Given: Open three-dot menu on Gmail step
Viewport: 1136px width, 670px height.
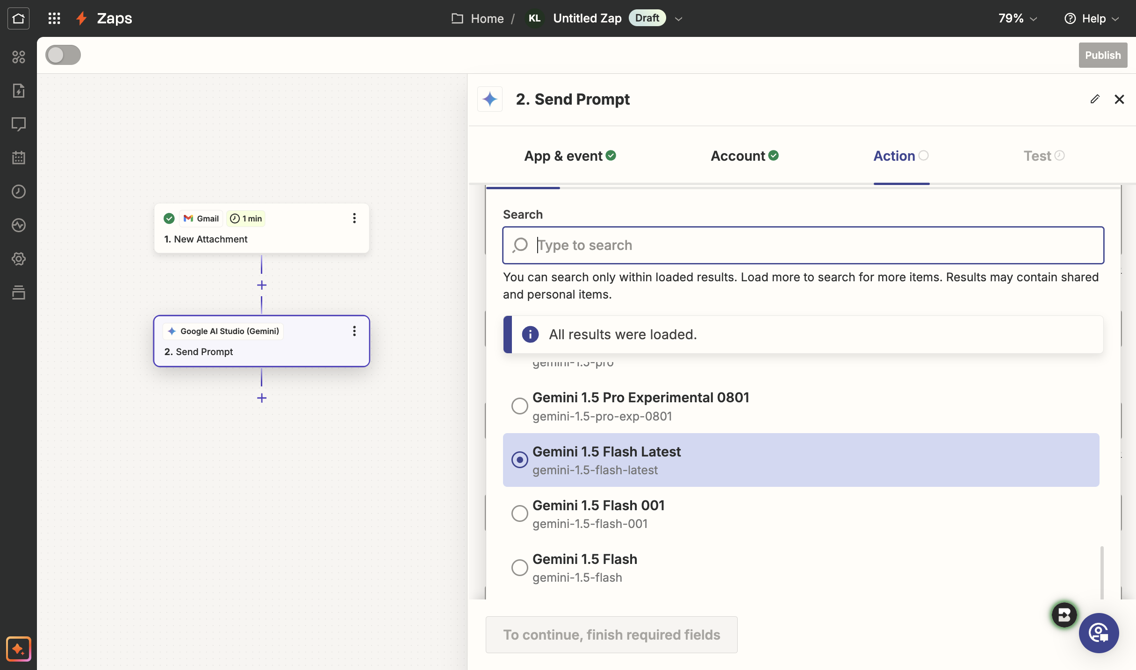Looking at the screenshot, I should (354, 218).
